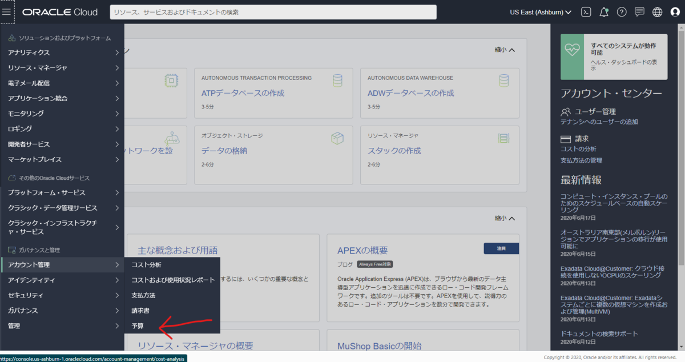Expand the モニタリング submenu

pyautogui.click(x=62, y=114)
